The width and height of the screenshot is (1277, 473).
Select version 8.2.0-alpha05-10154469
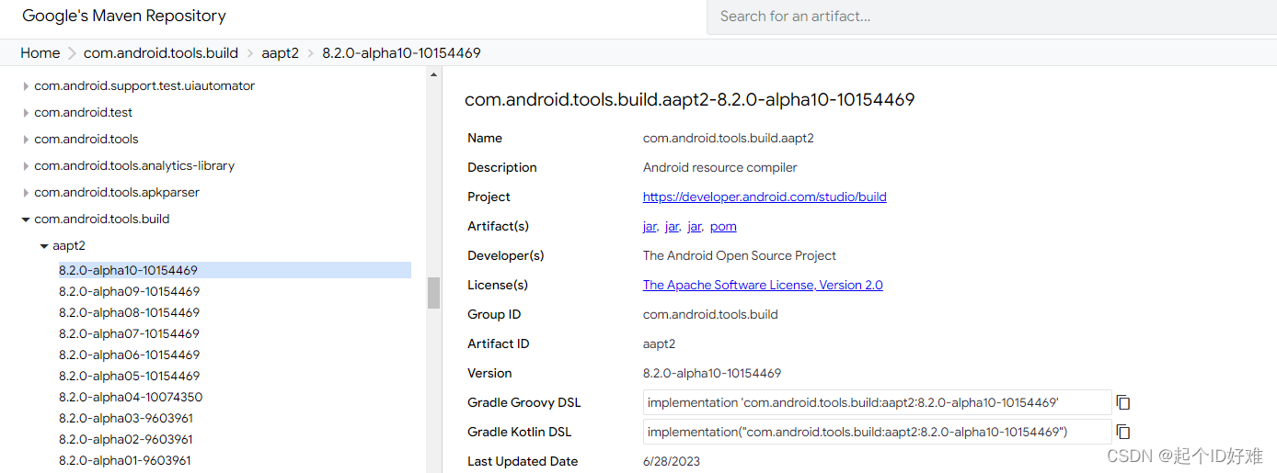click(129, 376)
